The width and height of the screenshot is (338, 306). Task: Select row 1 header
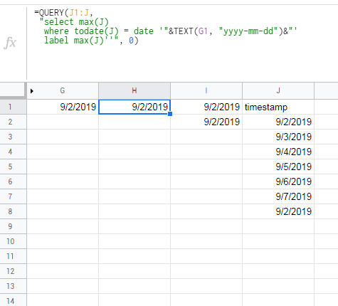point(13,107)
